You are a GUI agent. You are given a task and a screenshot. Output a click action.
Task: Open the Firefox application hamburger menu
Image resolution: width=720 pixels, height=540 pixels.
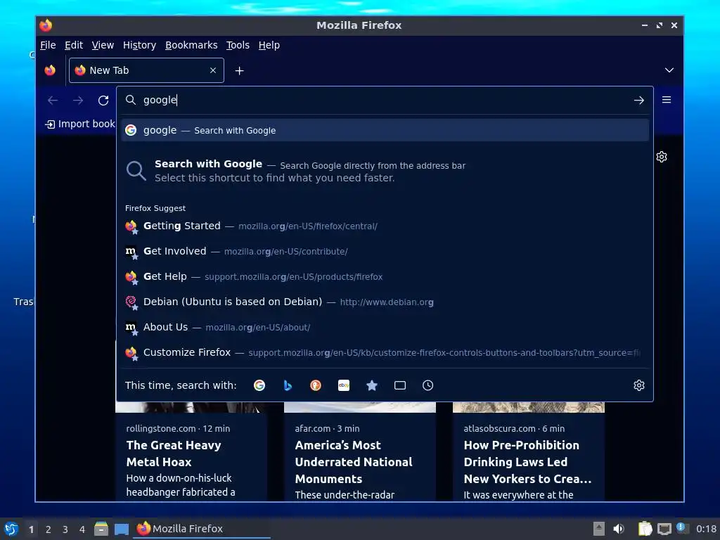[x=667, y=100]
